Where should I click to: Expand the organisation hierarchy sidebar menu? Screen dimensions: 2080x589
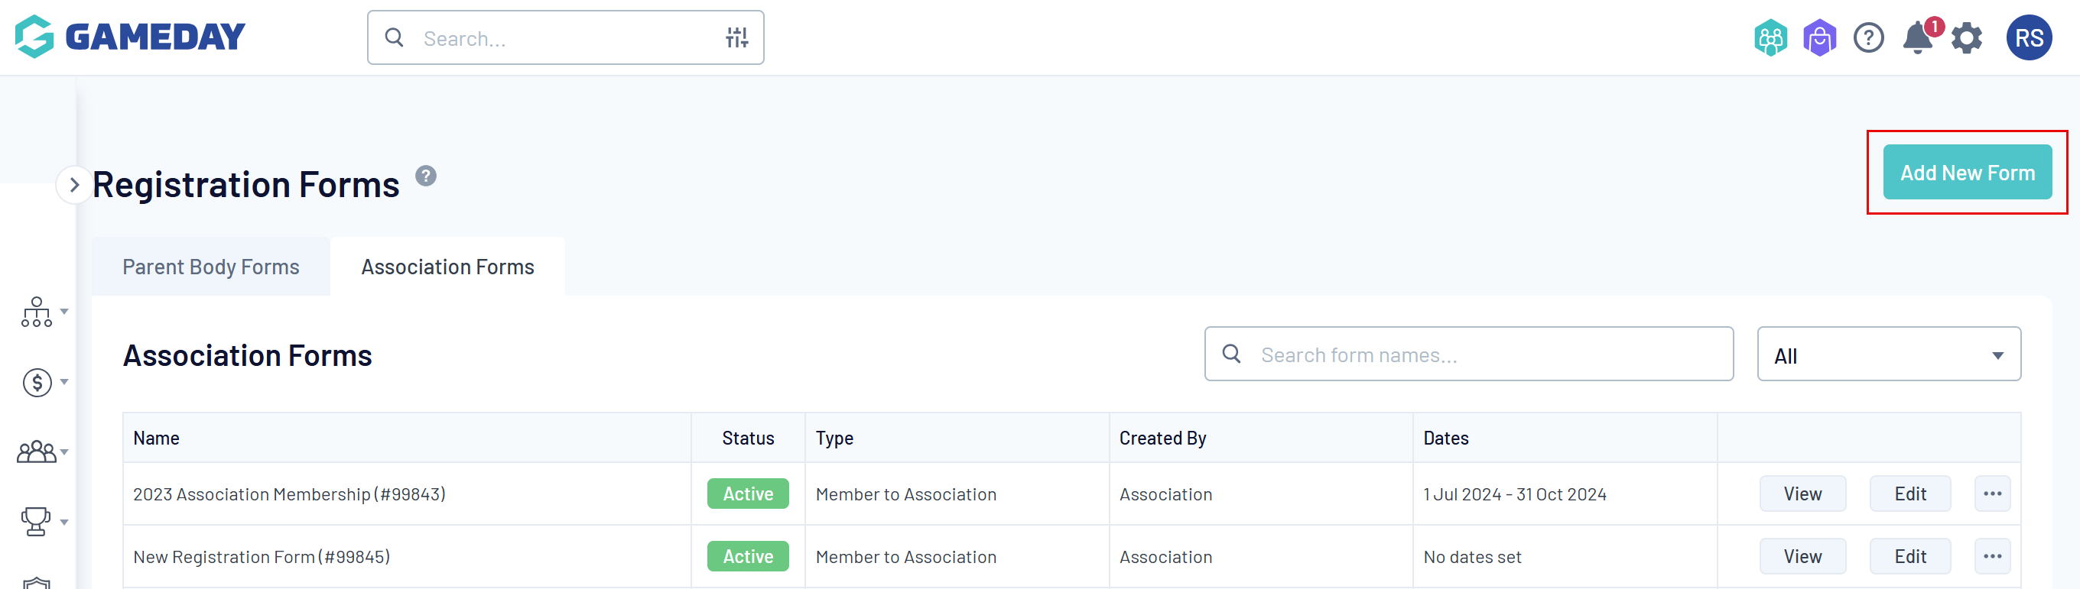(x=43, y=312)
